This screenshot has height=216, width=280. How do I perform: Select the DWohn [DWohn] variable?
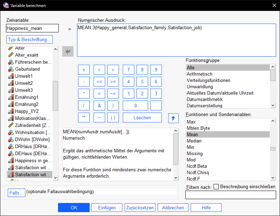pyautogui.click(x=30, y=139)
